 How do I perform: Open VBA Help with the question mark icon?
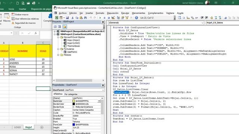coord(136,18)
